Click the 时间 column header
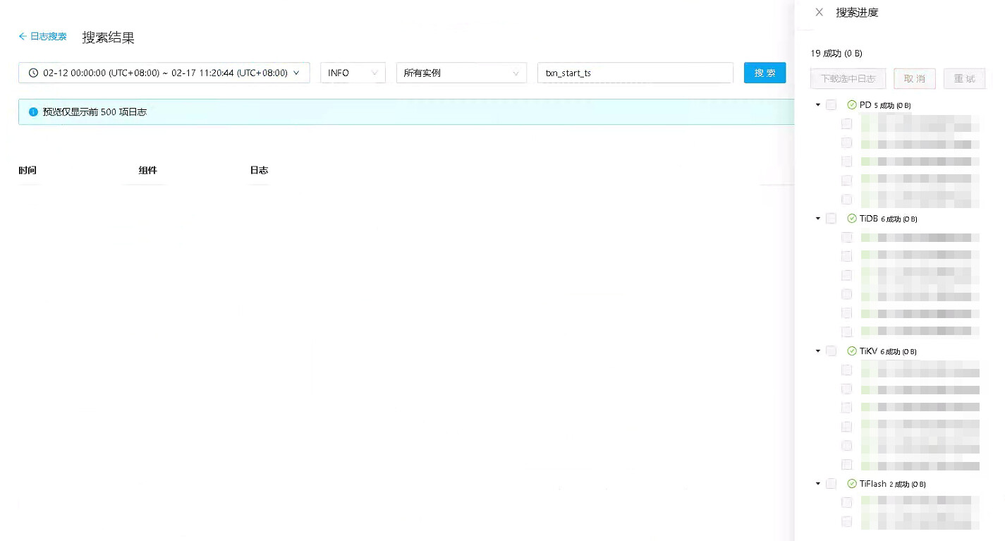The image size is (1005, 541). [x=28, y=171]
